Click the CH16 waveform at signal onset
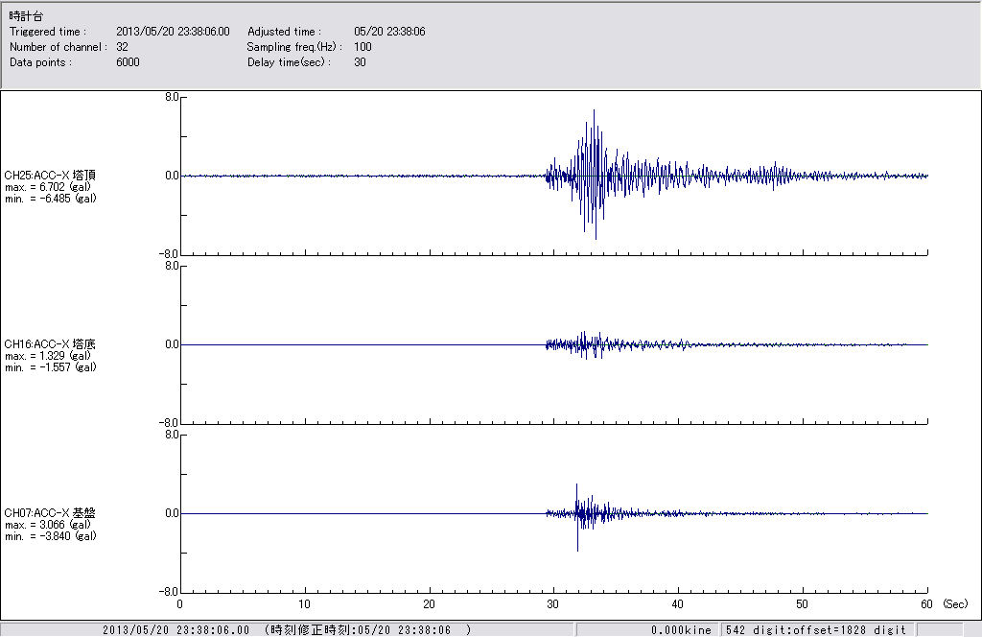The height and width of the screenshot is (637, 982). coord(547,344)
